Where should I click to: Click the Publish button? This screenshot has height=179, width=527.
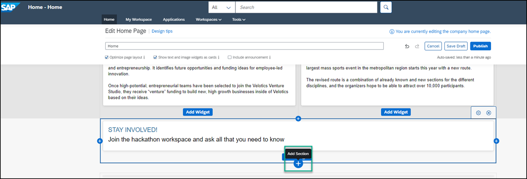point(480,46)
